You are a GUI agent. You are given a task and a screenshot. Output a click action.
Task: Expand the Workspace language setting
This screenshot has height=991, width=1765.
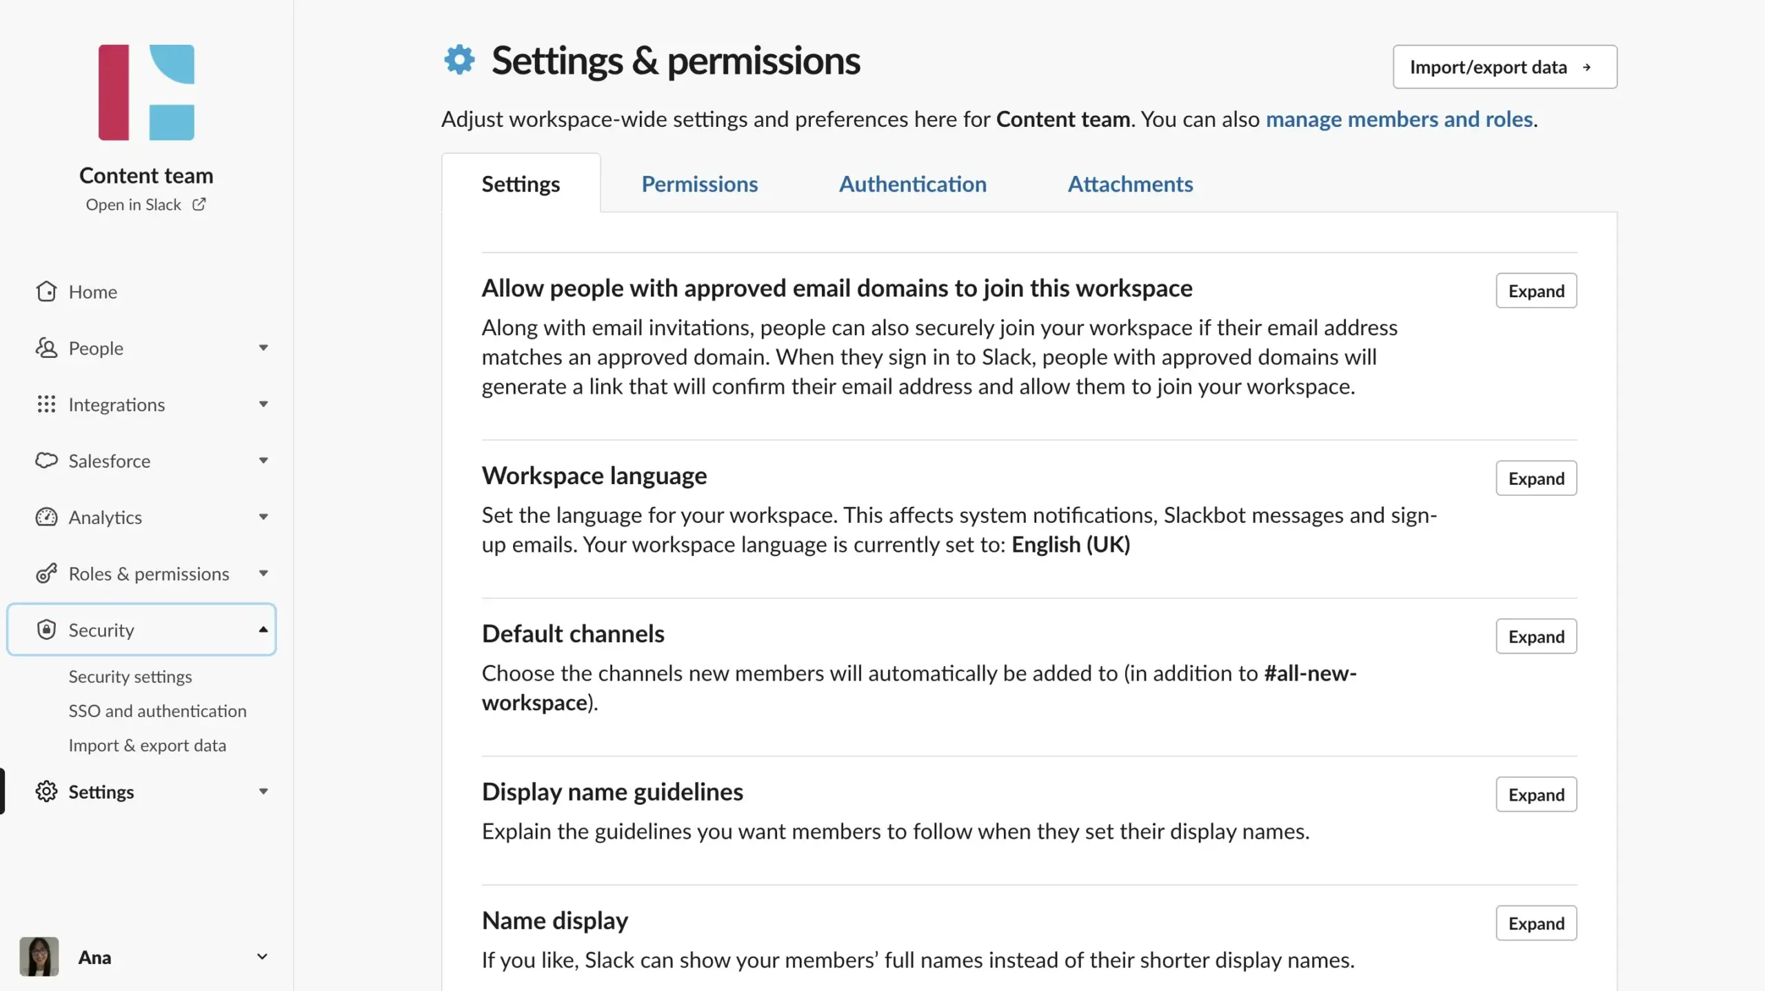pos(1536,479)
